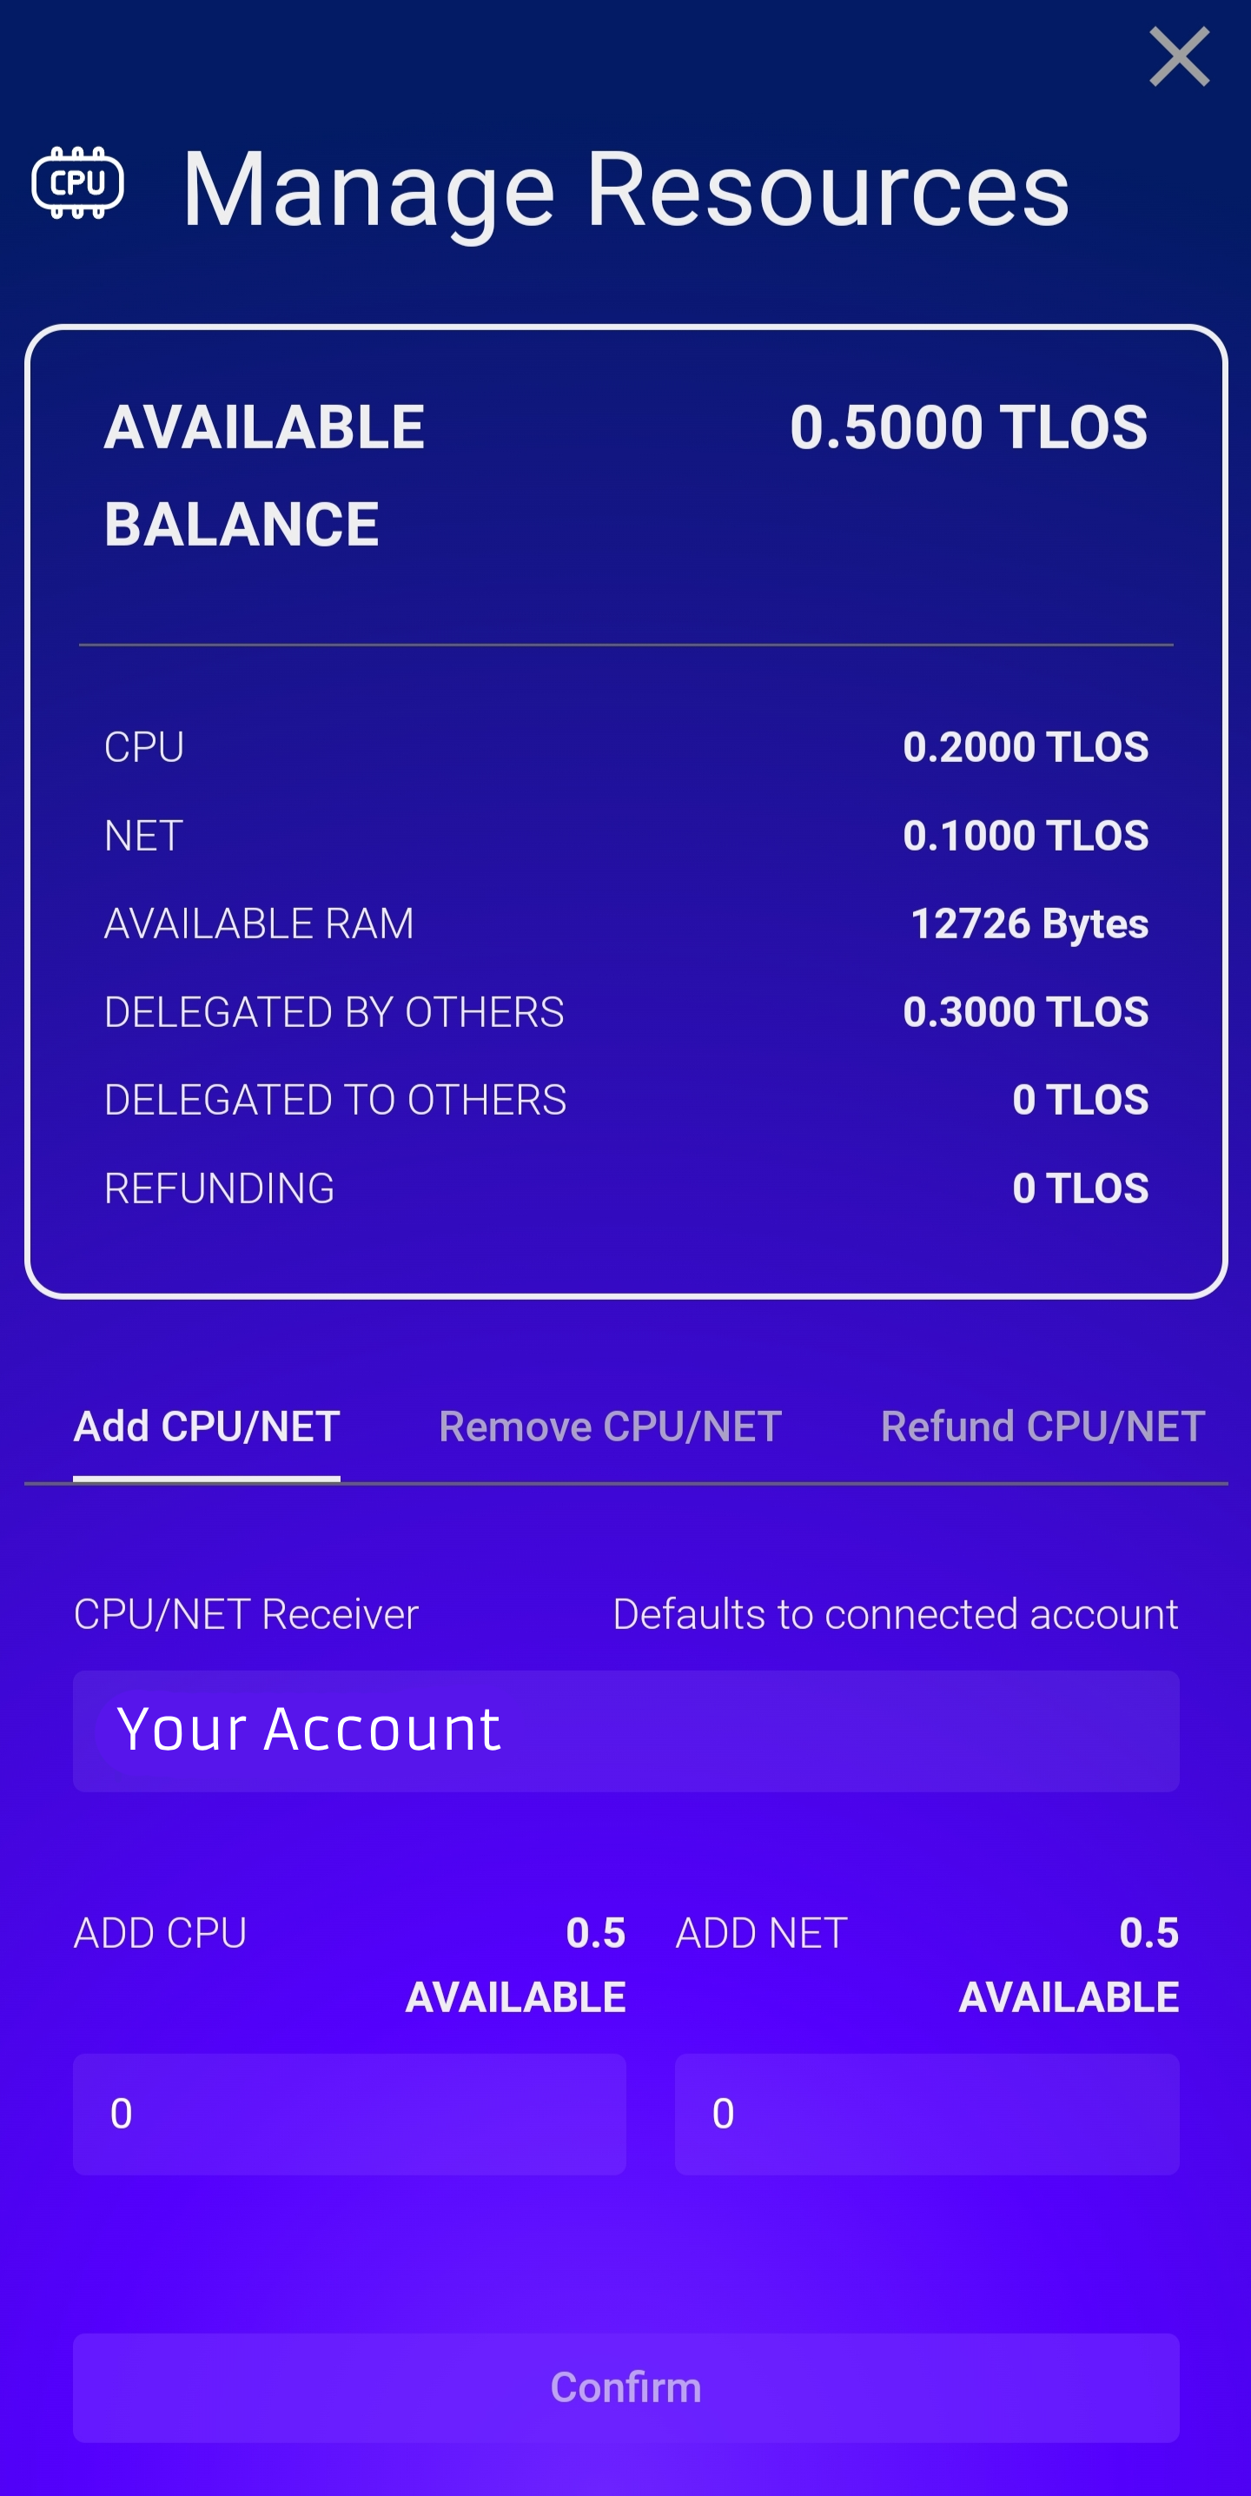
Task: Tap 0.5 AVAILABLE above the CPU field
Action: [515, 1965]
